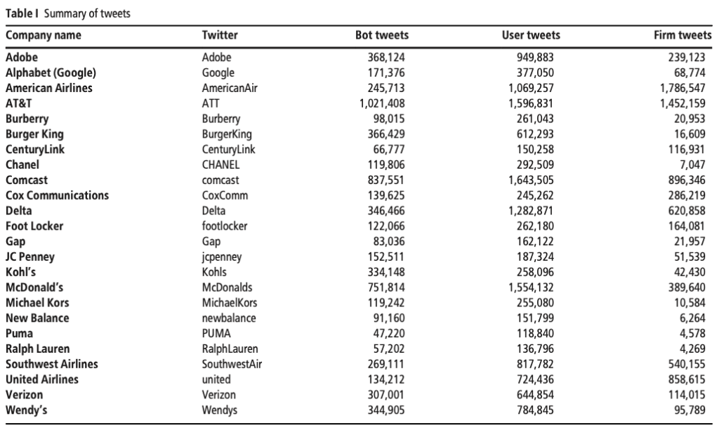
Task: Select the Adobe company name cell
Action: pos(22,58)
